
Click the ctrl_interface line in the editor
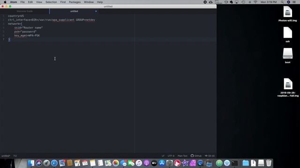(52, 20)
